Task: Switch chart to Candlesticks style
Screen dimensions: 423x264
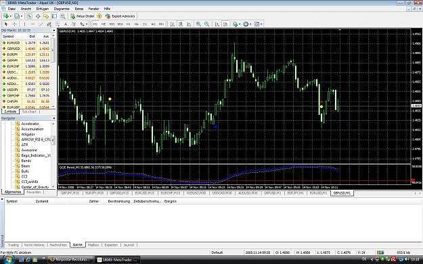Action: [x=181, y=24]
